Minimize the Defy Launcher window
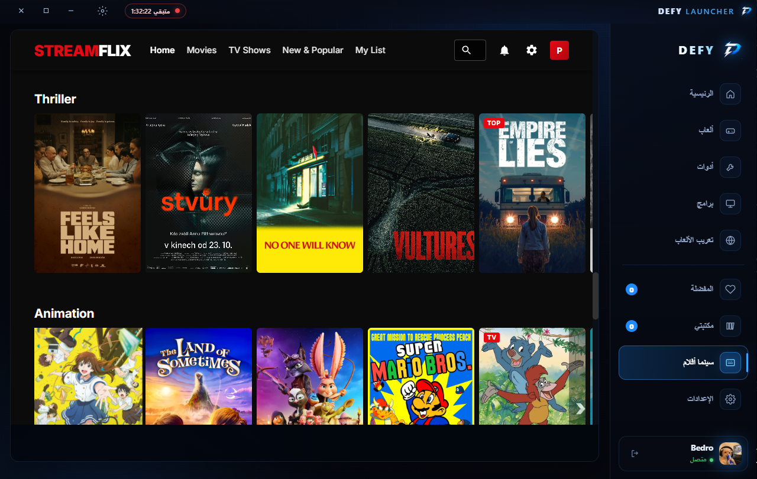 71,11
